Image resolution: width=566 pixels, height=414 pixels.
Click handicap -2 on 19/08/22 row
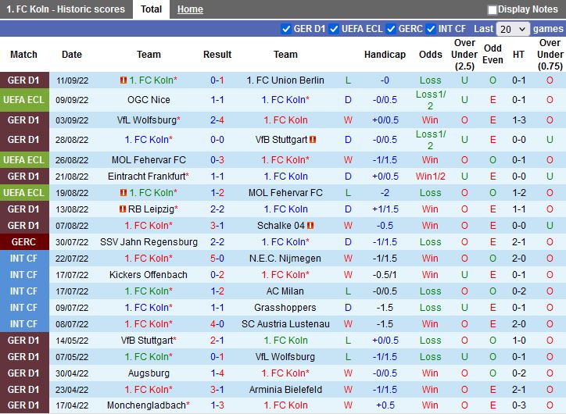(385, 193)
